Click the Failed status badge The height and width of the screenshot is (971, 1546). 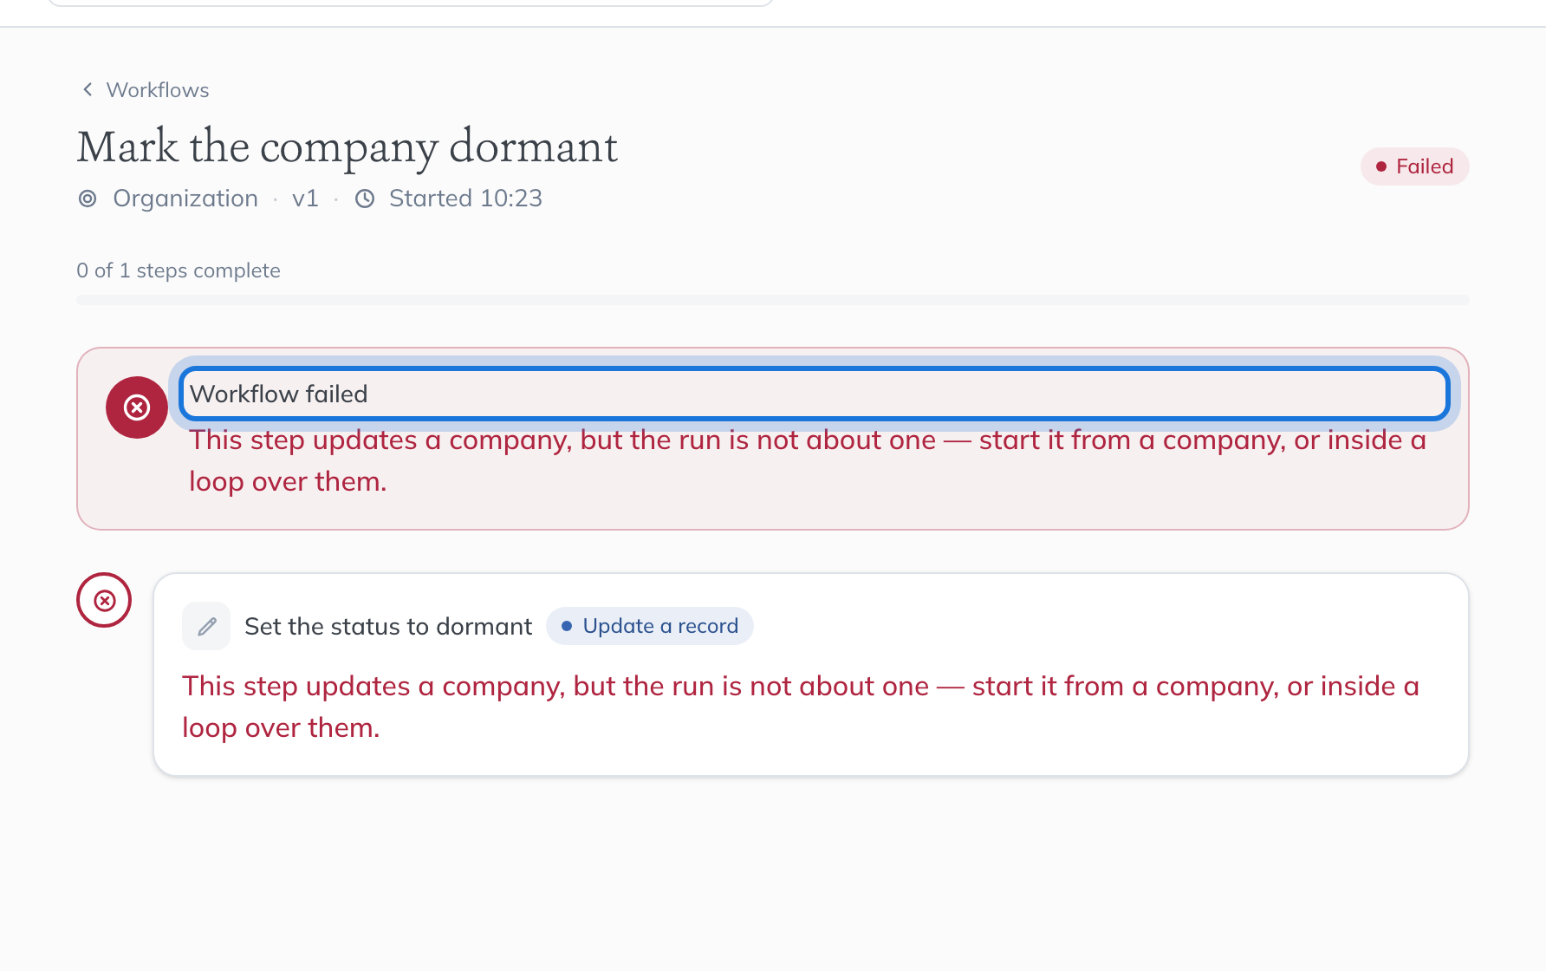point(1414,166)
